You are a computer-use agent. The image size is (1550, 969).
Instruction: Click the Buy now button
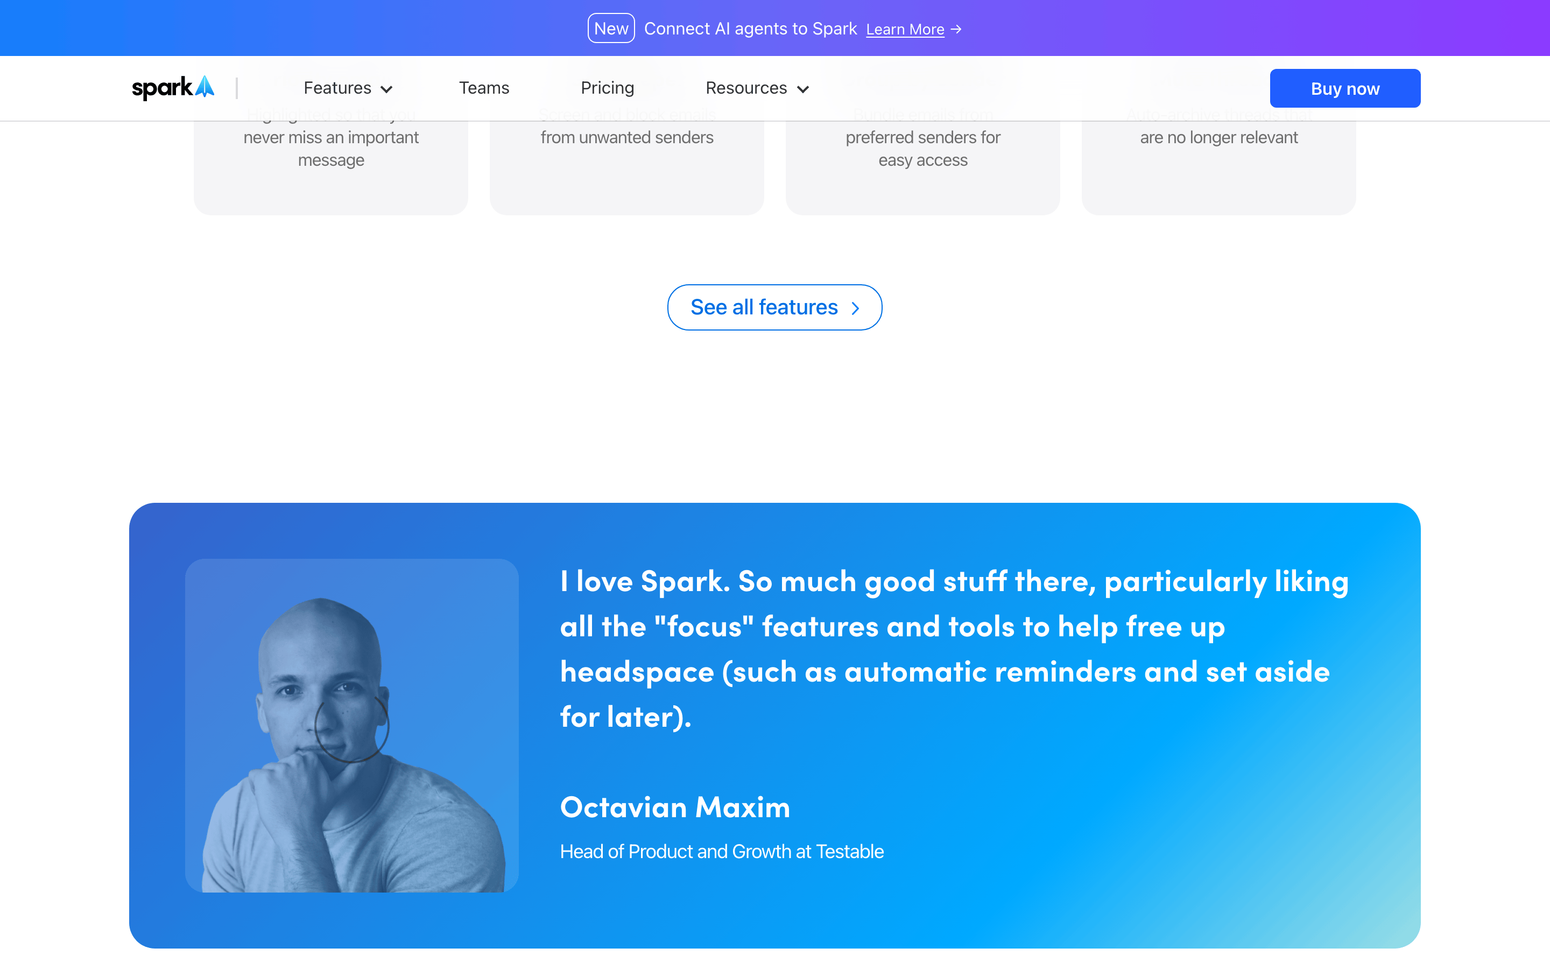[1345, 88]
